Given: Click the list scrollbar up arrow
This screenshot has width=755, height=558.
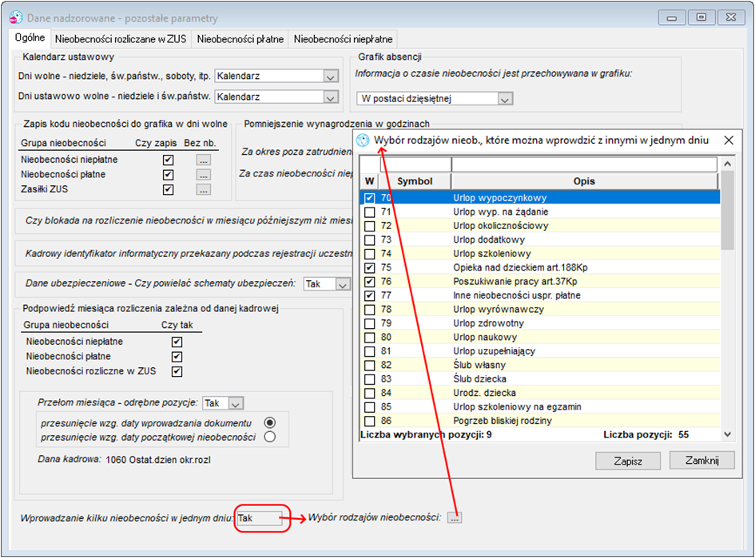Looking at the screenshot, I should click(x=727, y=164).
